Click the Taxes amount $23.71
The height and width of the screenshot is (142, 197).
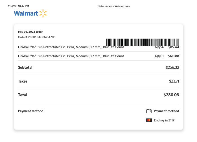coord(174,81)
